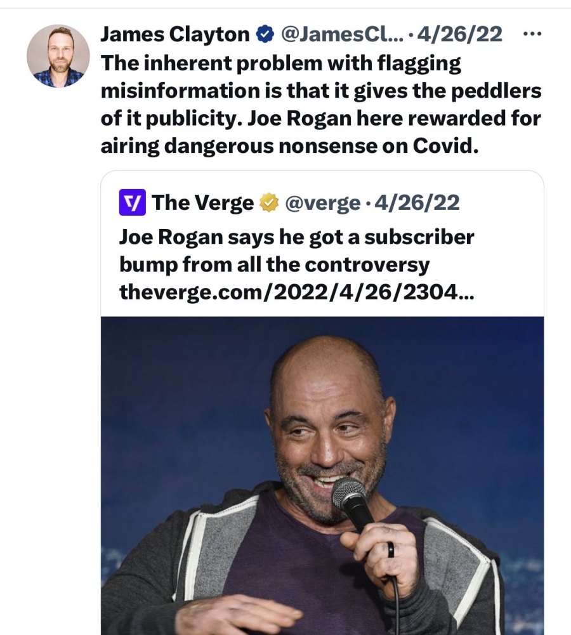Open the 4/26/22 timestamp on James Clayton's tweet
The image size is (571, 635).
[459, 34]
